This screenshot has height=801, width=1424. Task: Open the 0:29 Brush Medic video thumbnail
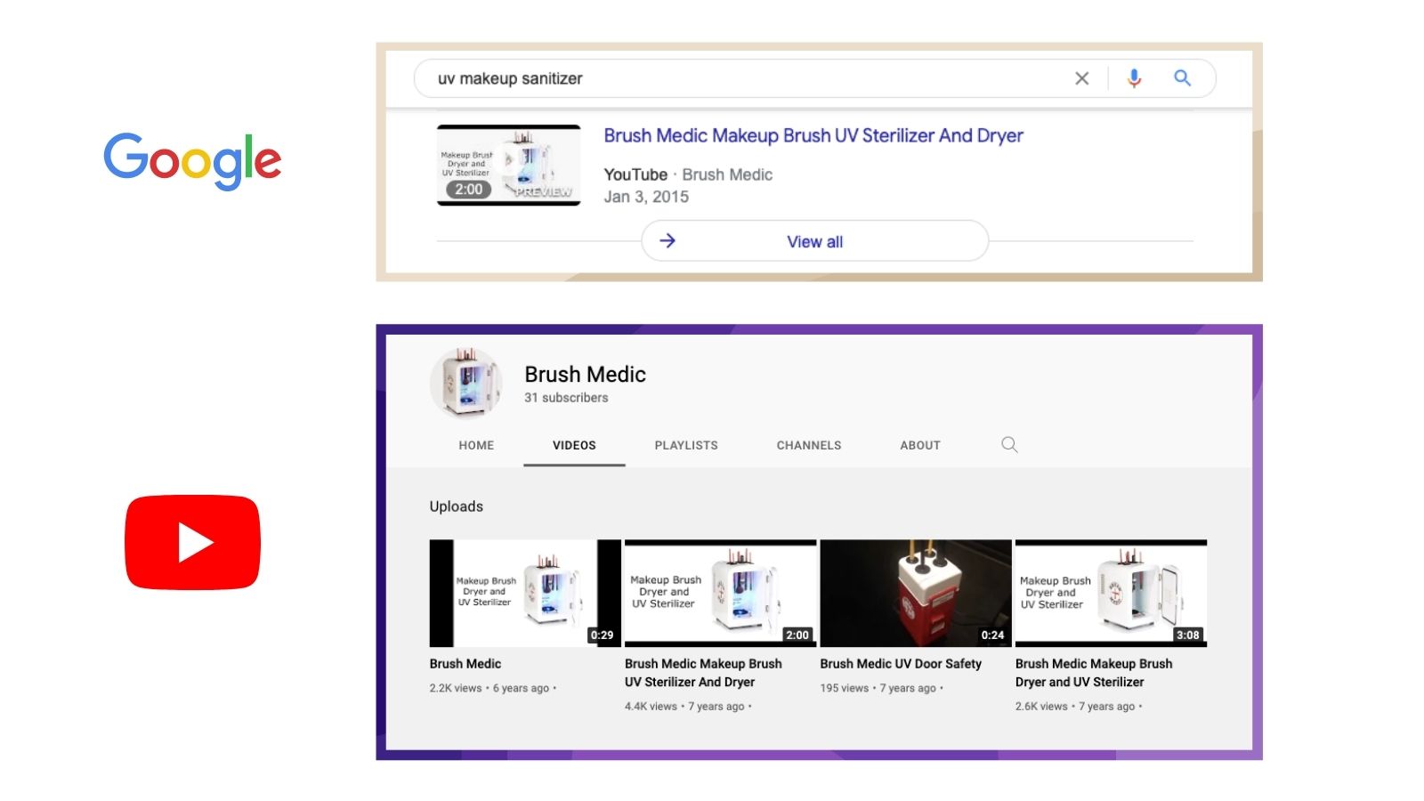(x=525, y=593)
